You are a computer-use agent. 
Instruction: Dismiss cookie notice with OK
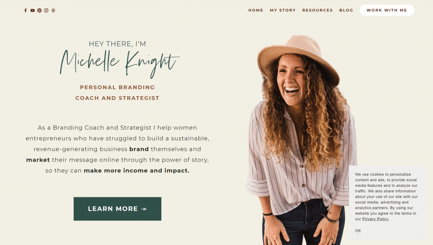click(x=358, y=231)
